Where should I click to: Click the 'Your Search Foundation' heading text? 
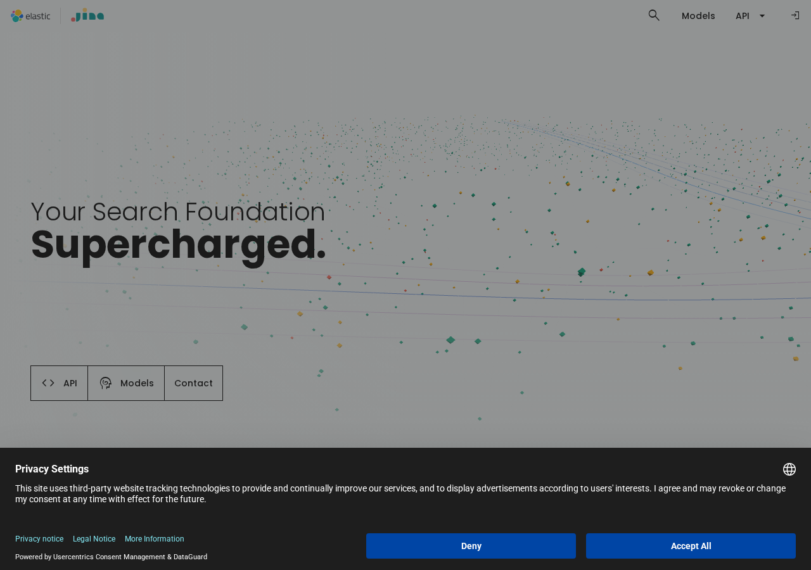pos(178,212)
